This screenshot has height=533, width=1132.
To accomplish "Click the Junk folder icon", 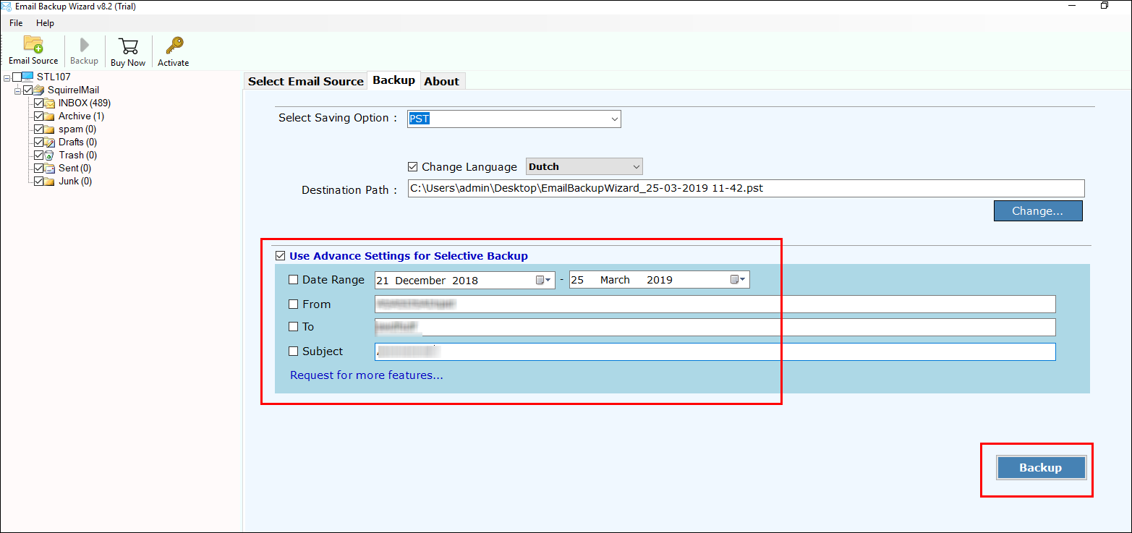I will (50, 182).
